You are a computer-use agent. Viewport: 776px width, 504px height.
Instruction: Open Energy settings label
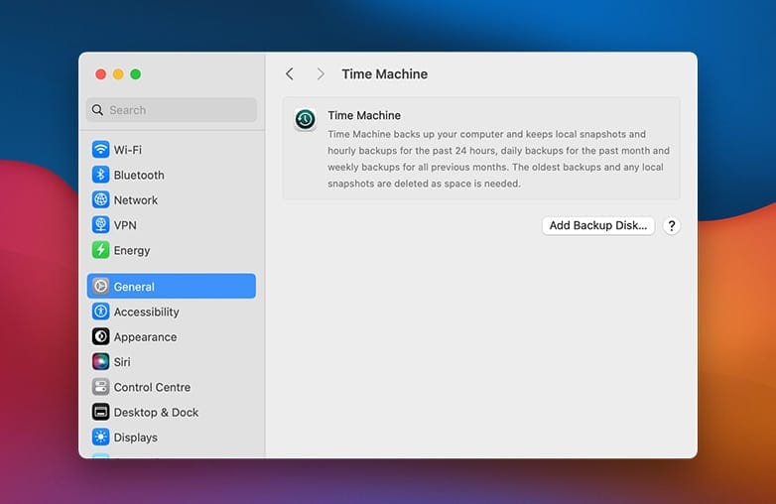[132, 251]
